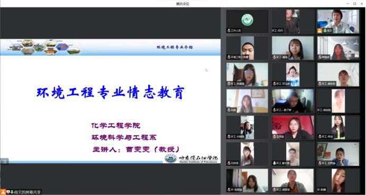This screenshot has height=195, width=366.
Task: Click muted mic icon on tile below 环境工程 speaker
Action: pos(229,84)
